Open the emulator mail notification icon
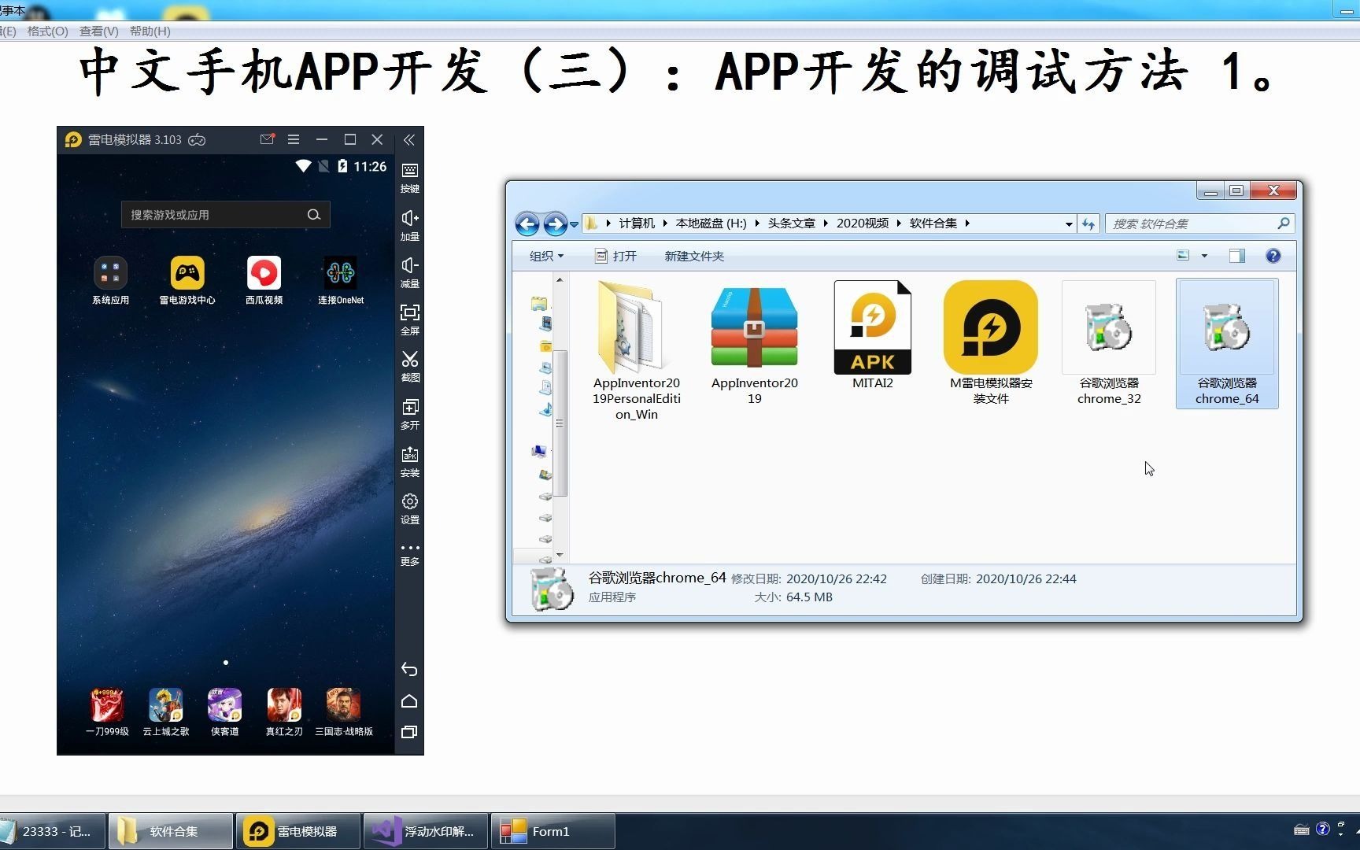Image resolution: width=1360 pixels, height=850 pixels. pos(267,139)
